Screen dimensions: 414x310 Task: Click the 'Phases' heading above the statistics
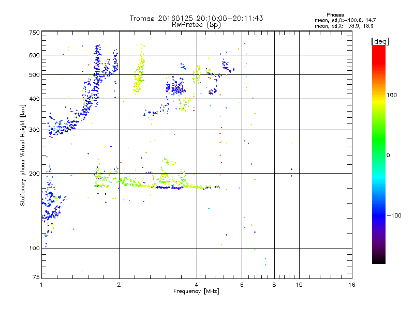coord(335,15)
